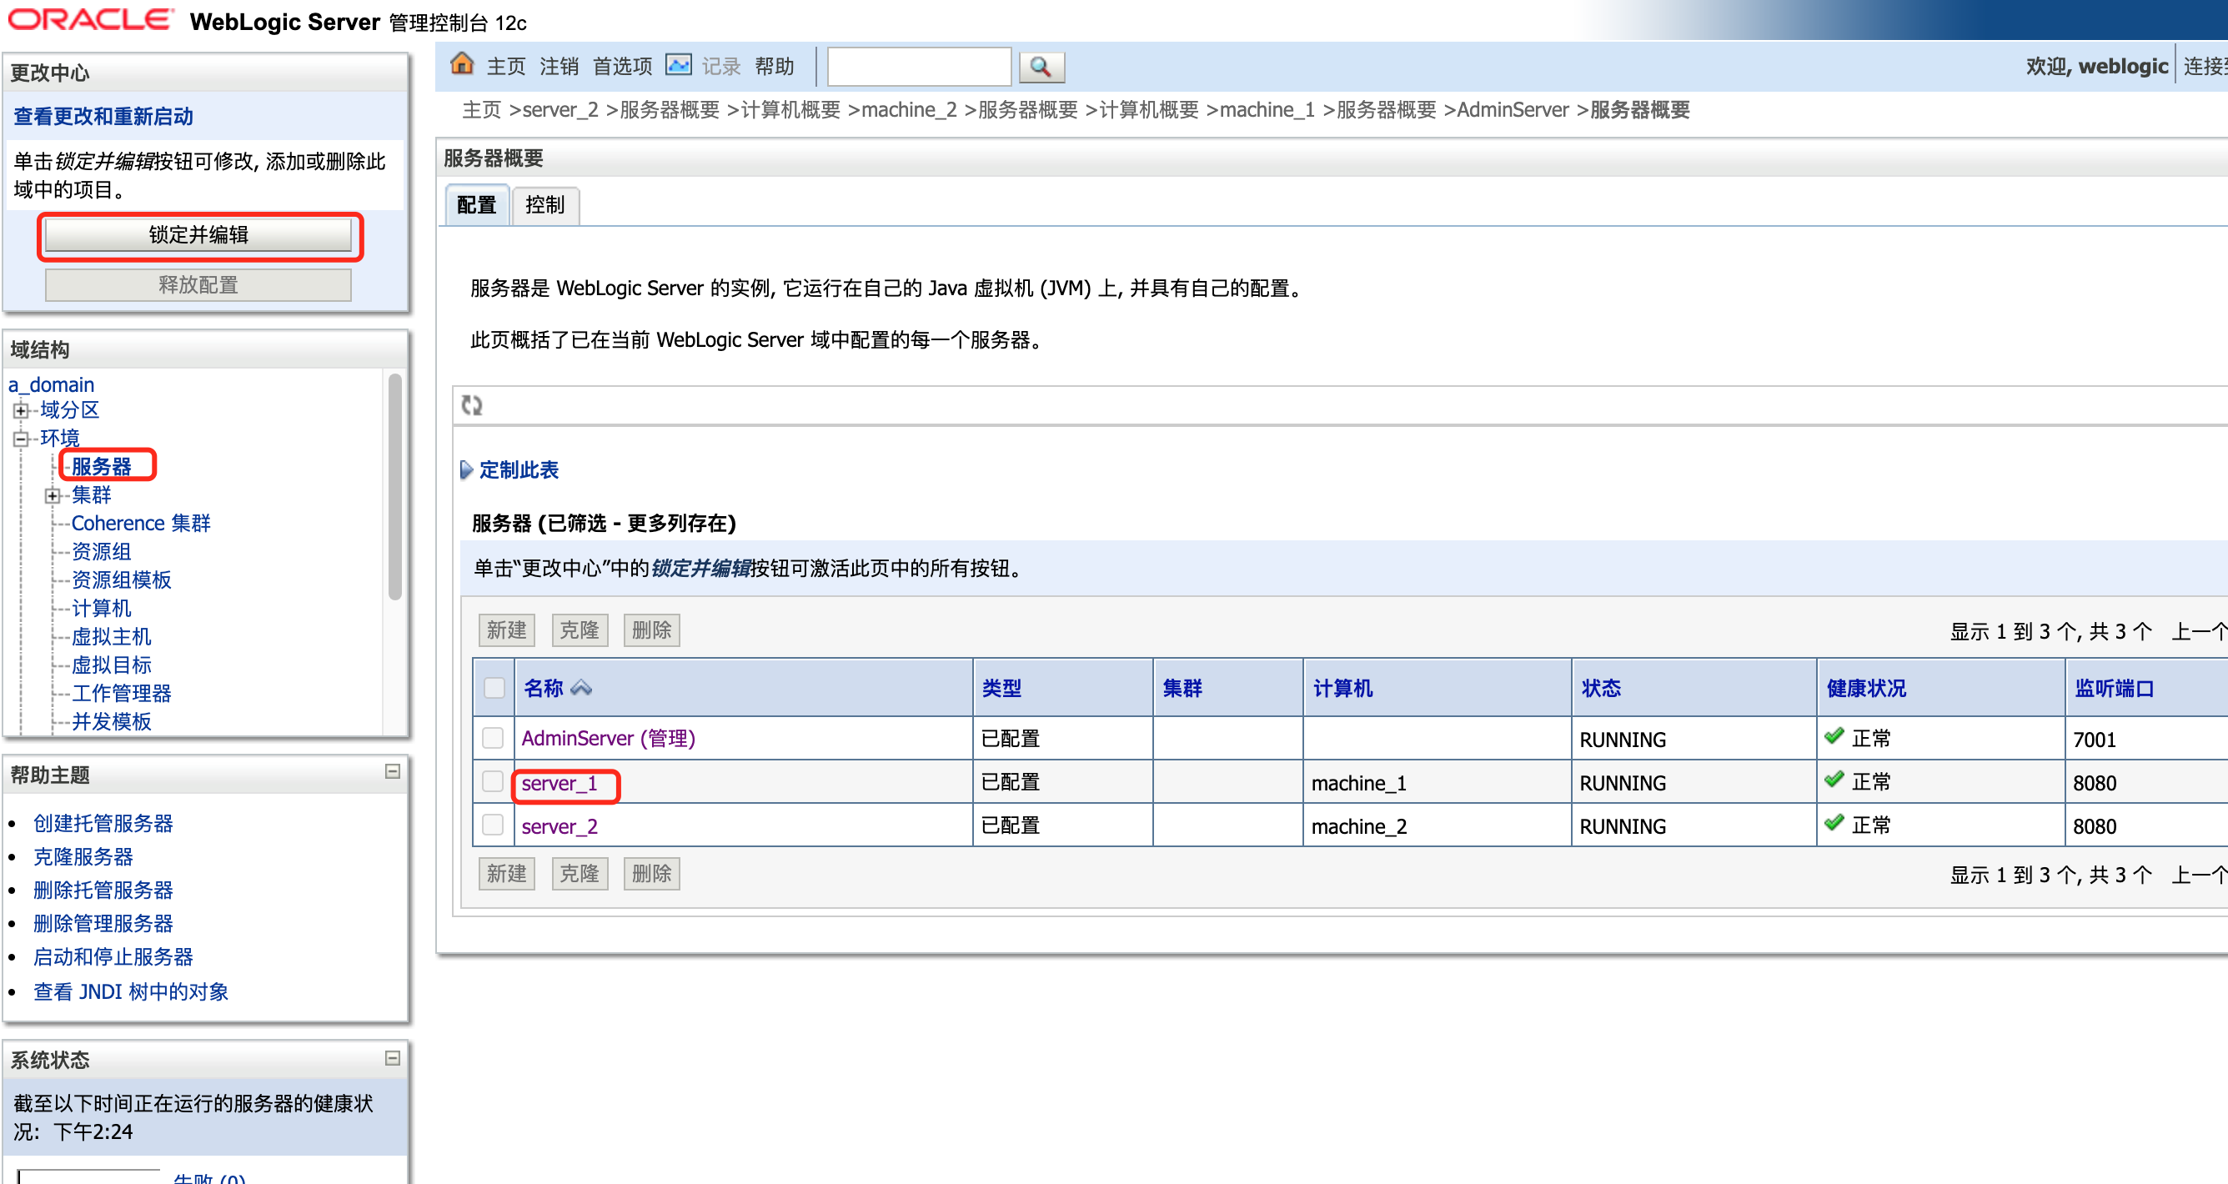Click the top 新建 button
Image resolution: width=2228 pixels, height=1184 pixels.
pos(507,630)
